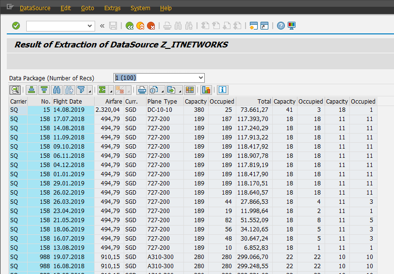Click the Find binoculars icon in ALV toolbar
394x274 pixels.
(x=57, y=90)
